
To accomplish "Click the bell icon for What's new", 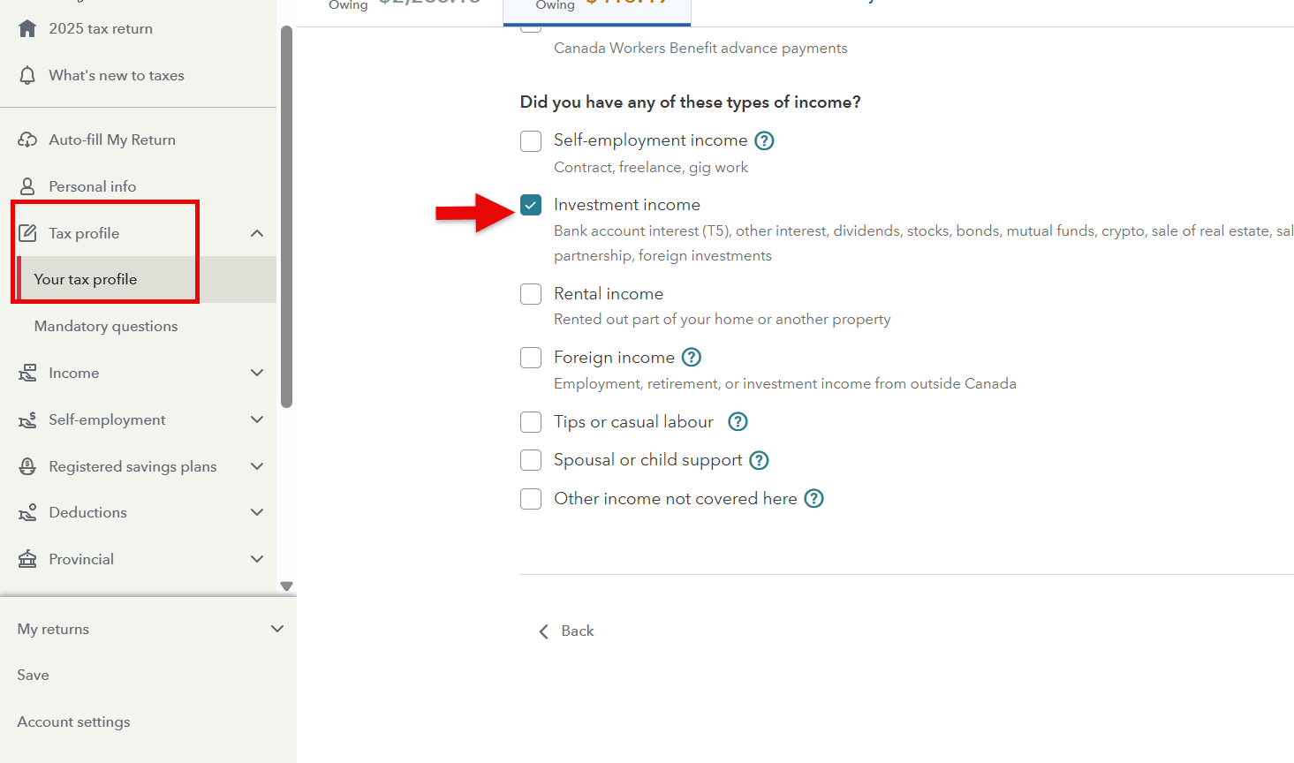I will pos(27,75).
